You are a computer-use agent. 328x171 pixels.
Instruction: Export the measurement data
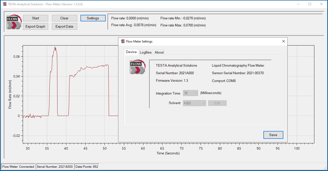pos(64,26)
